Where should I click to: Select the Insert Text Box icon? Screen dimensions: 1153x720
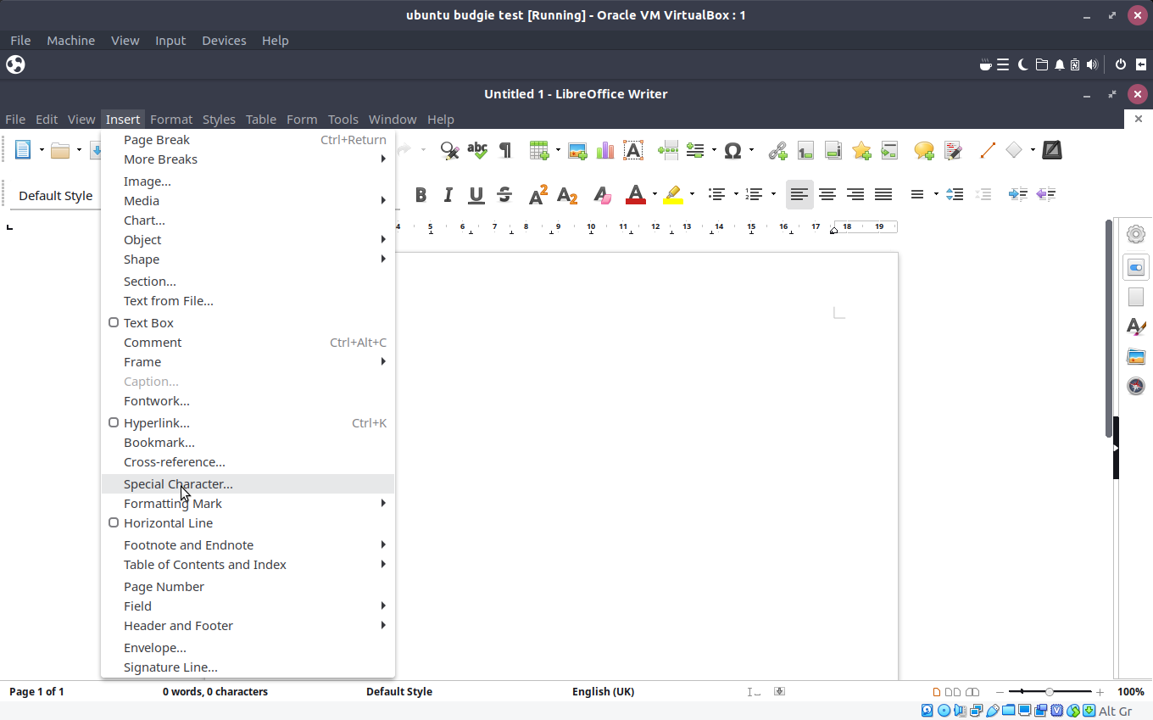(632, 150)
